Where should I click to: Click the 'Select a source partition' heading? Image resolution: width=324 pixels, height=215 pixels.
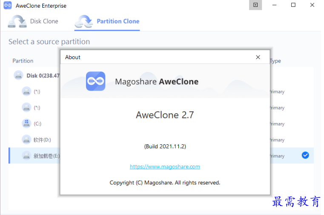[49, 42]
